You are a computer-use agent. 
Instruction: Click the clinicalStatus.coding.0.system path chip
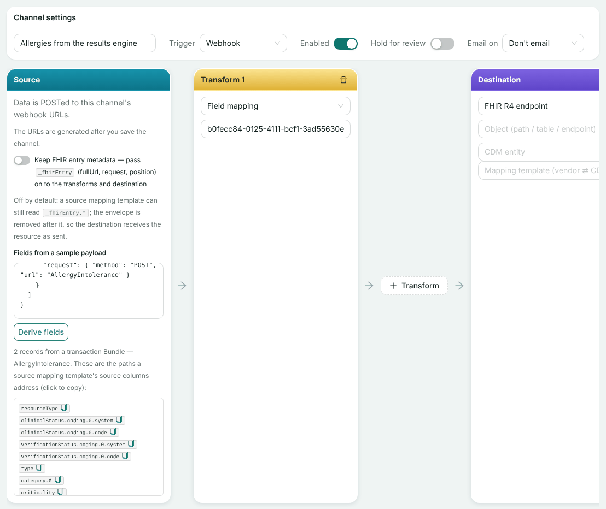72,420
